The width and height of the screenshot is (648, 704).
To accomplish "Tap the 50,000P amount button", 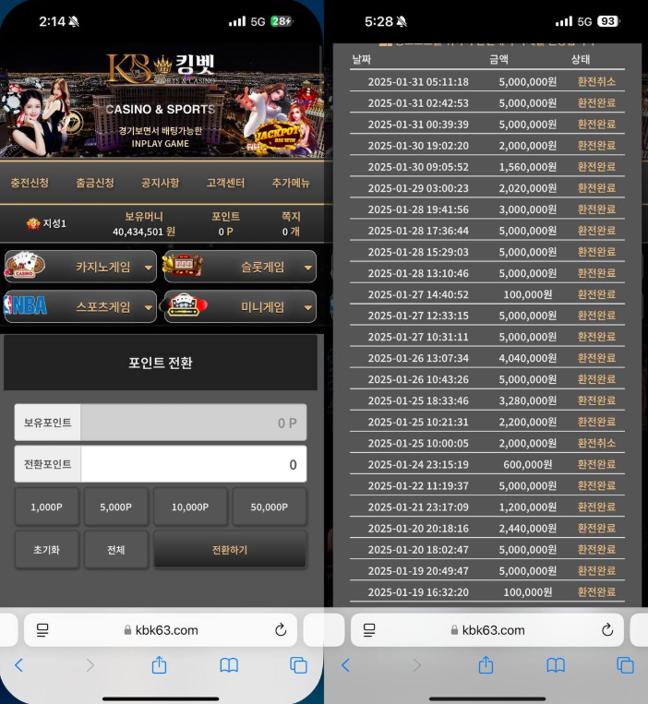I will click(x=270, y=507).
